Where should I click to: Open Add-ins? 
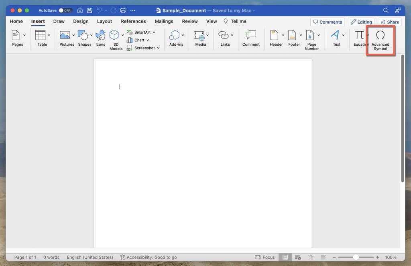pos(175,35)
